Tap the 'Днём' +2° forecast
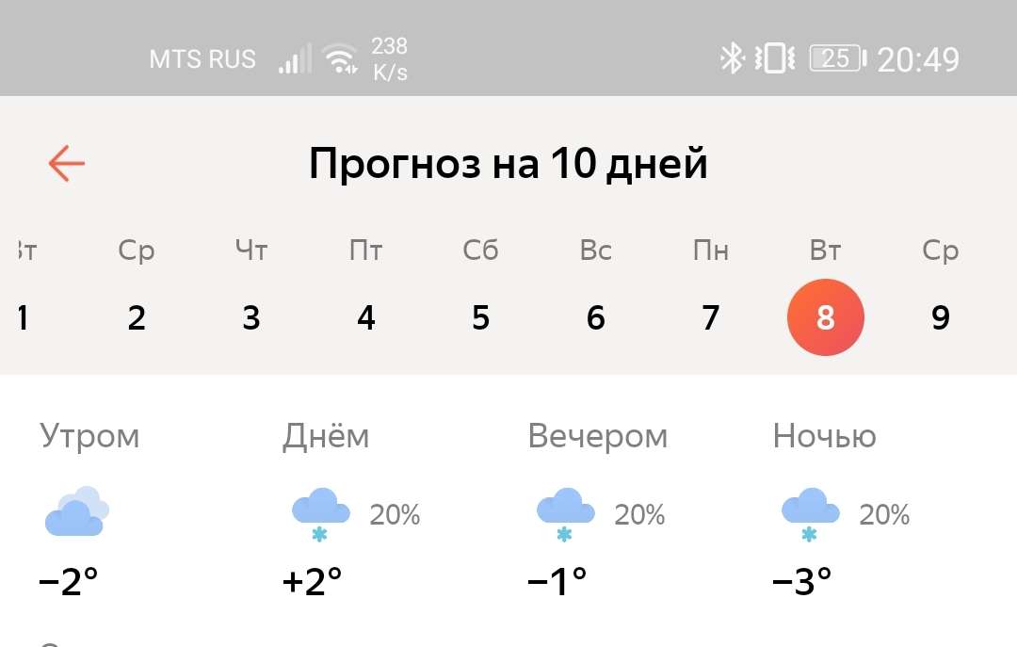This screenshot has width=1017, height=647. pyautogui.click(x=313, y=581)
